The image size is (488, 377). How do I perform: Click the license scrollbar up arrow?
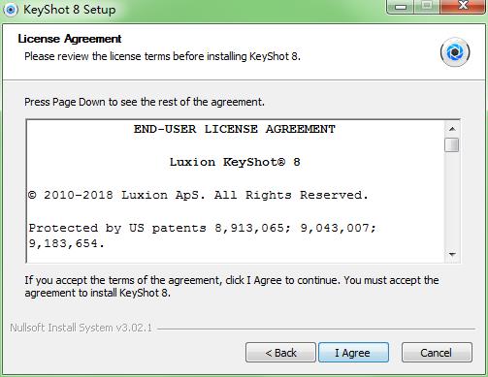(452, 129)
